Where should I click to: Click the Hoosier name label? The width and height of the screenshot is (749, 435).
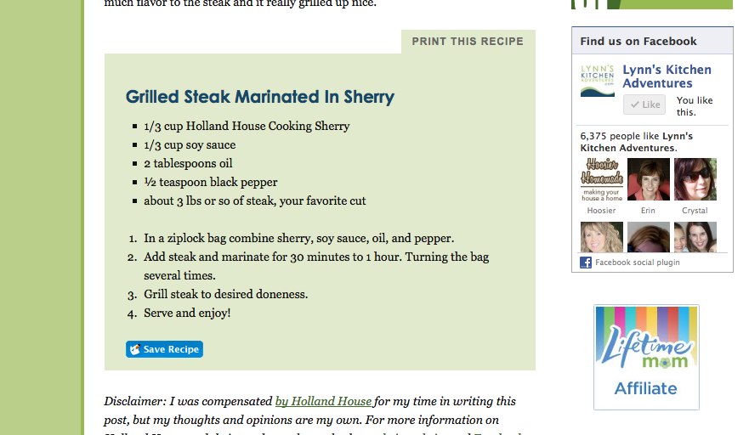coord(601,211)
